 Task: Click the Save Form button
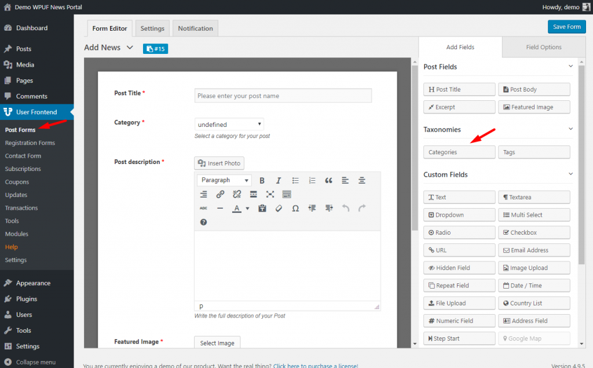566,27
